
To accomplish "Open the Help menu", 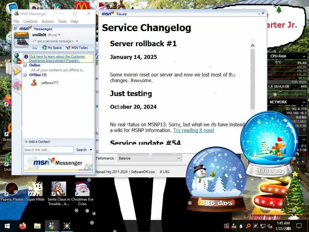I will (x=74, y=21).
